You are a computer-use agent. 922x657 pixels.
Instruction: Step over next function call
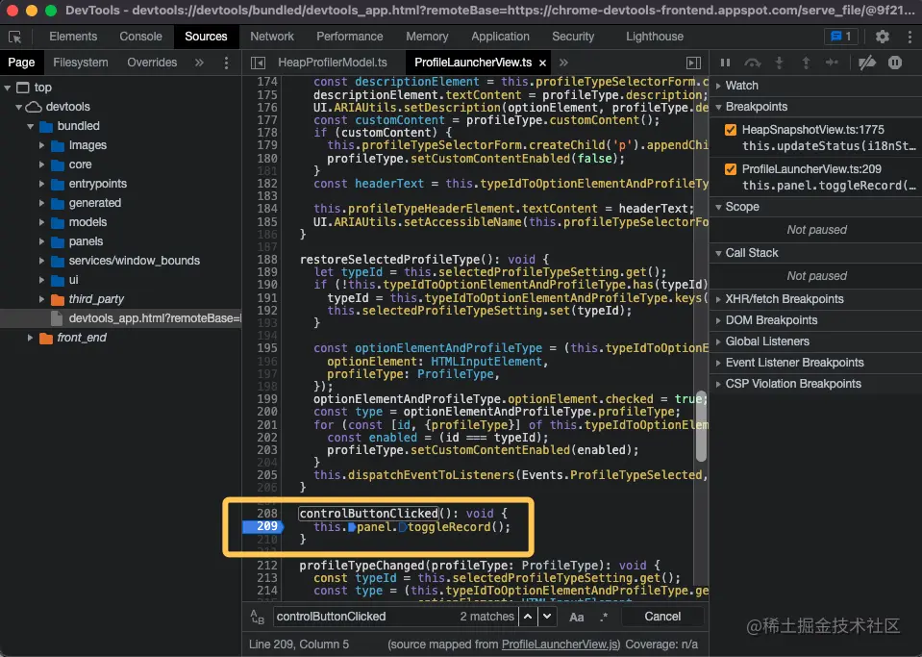753,63
